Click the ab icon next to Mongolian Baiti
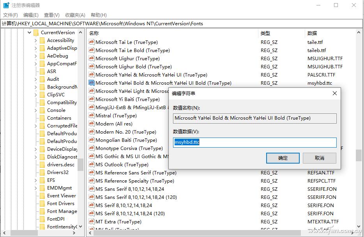This screenshot has height=237, width=364. click(x=92, y=140)
